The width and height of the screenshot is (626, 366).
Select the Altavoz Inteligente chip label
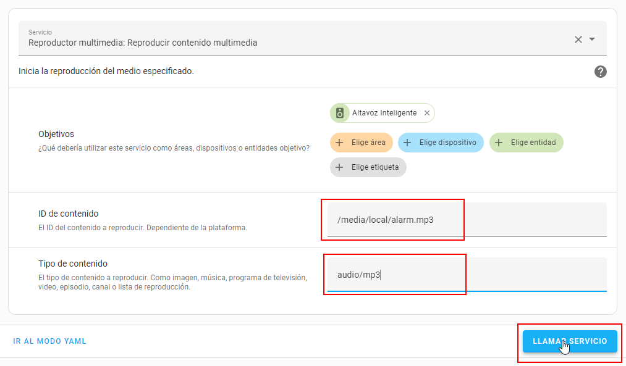coord(384,113)
